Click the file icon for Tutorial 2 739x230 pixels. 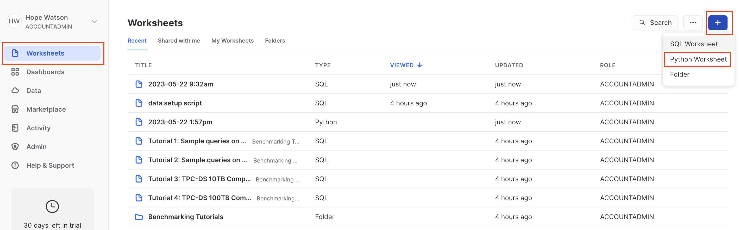click(139, 160)
